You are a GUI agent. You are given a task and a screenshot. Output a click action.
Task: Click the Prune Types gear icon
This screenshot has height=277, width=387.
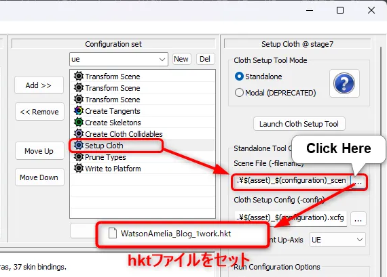click(x=79, y=157)
